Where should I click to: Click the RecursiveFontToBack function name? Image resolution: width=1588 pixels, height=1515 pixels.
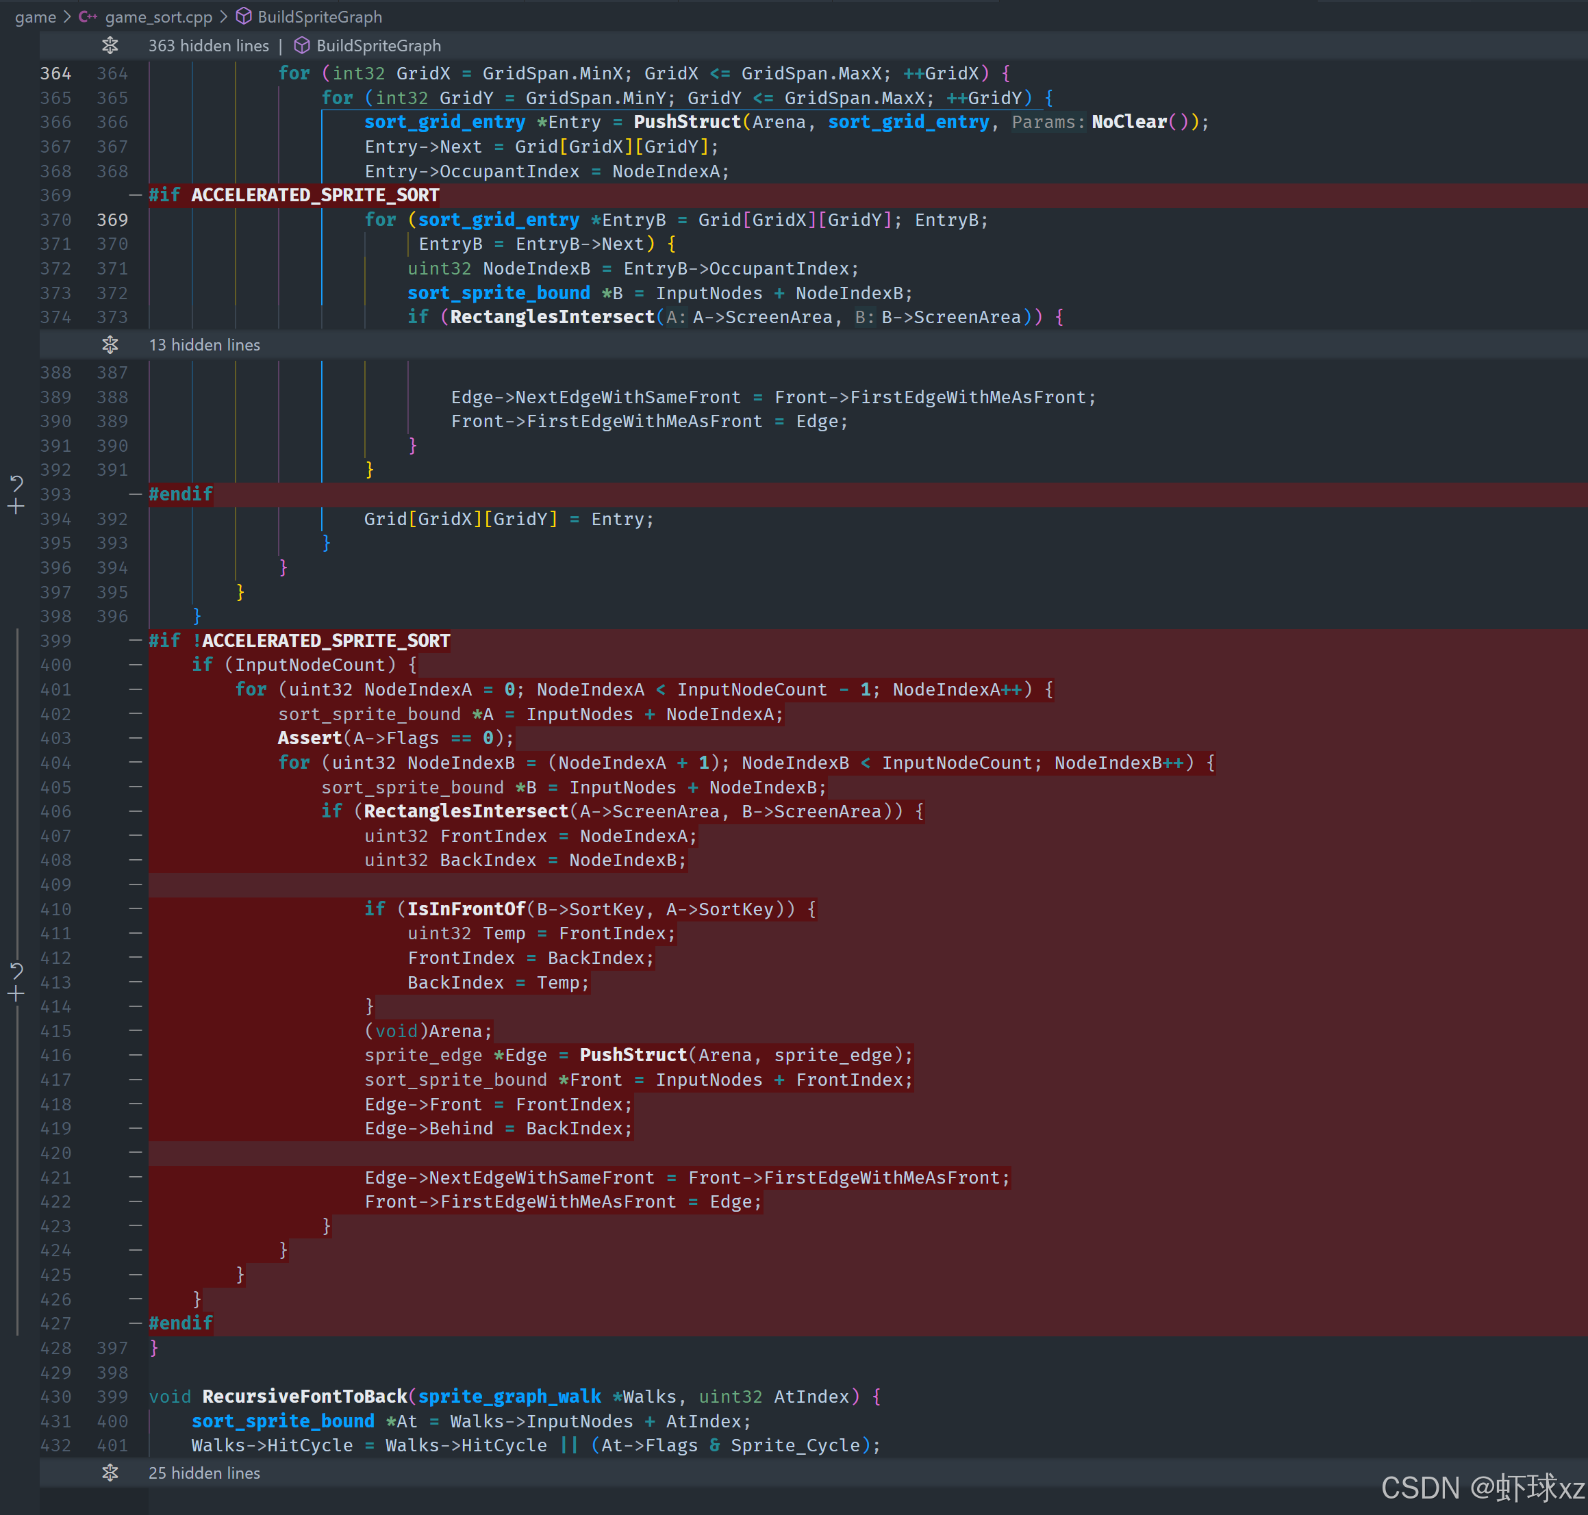305,1397
